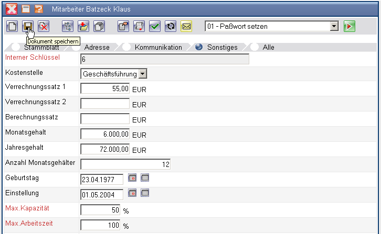The image size is (381, 234).
Task: Show the Alle tab
Action: pos(268,47)
